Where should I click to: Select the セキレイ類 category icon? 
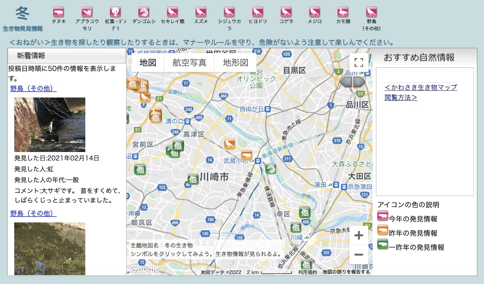click(172, 12)
